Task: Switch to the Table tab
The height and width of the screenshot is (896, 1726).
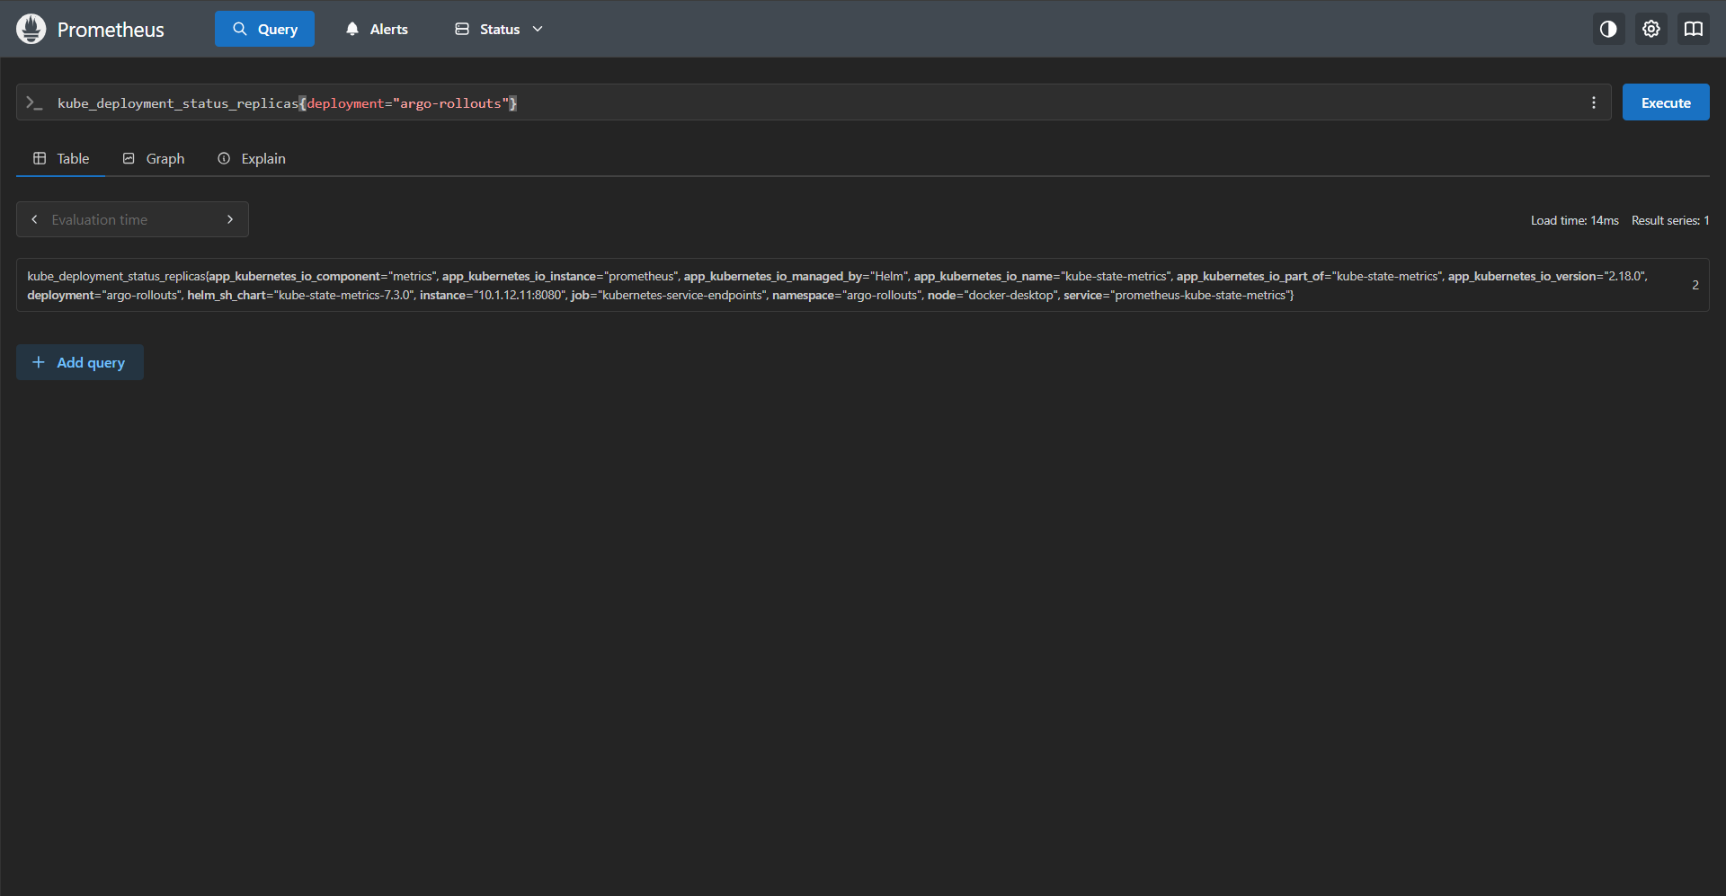Action: 61,158
